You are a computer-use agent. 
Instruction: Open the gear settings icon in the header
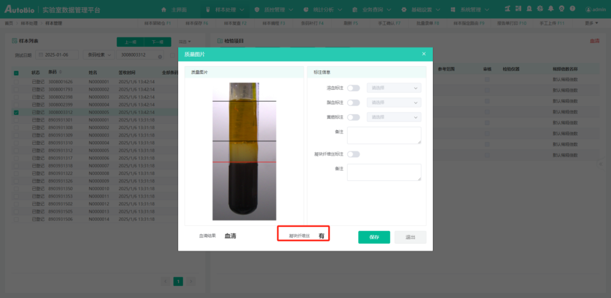(x=540, y=8)
